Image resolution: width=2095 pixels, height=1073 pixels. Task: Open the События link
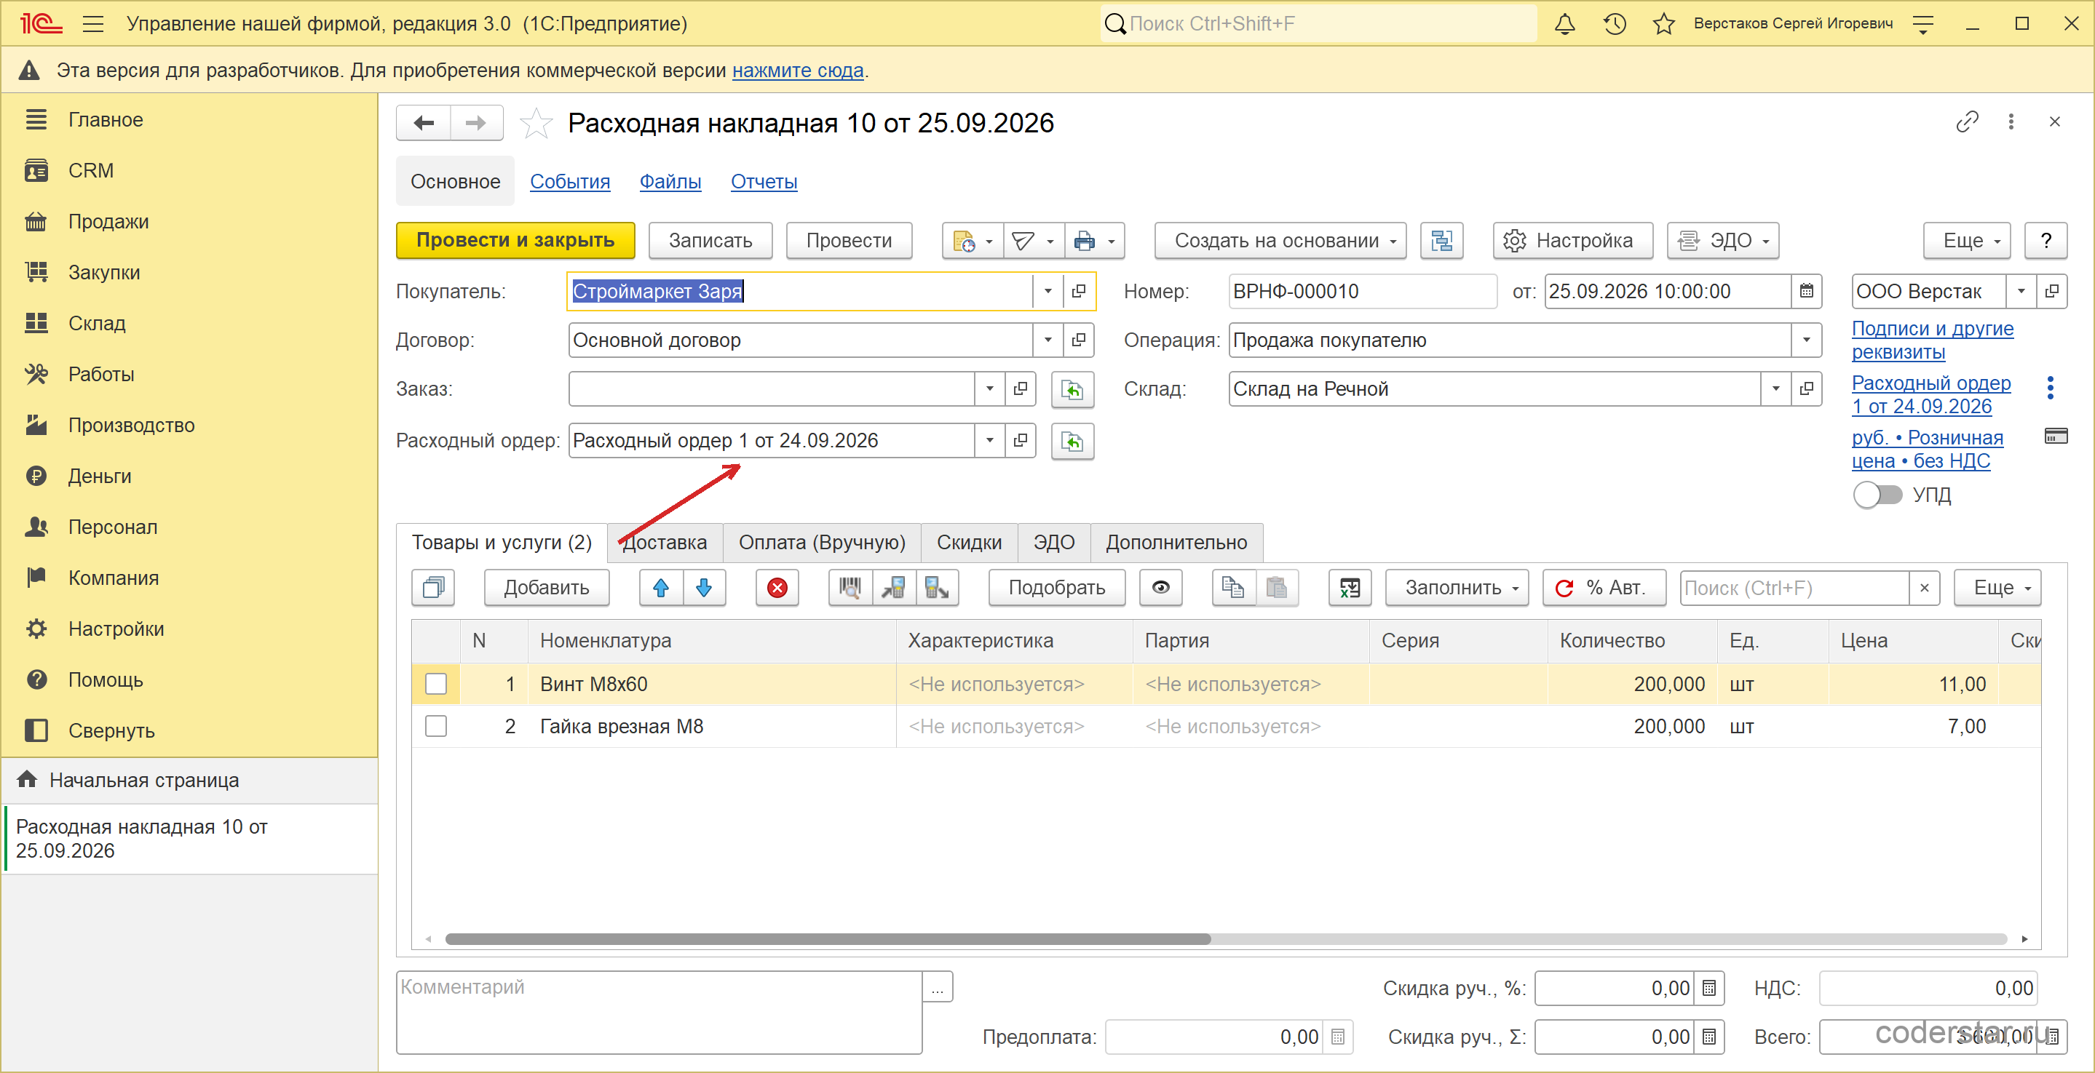[570, 181]
